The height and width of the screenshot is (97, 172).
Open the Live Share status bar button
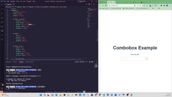pyautogui.click(x=13, y=92)
